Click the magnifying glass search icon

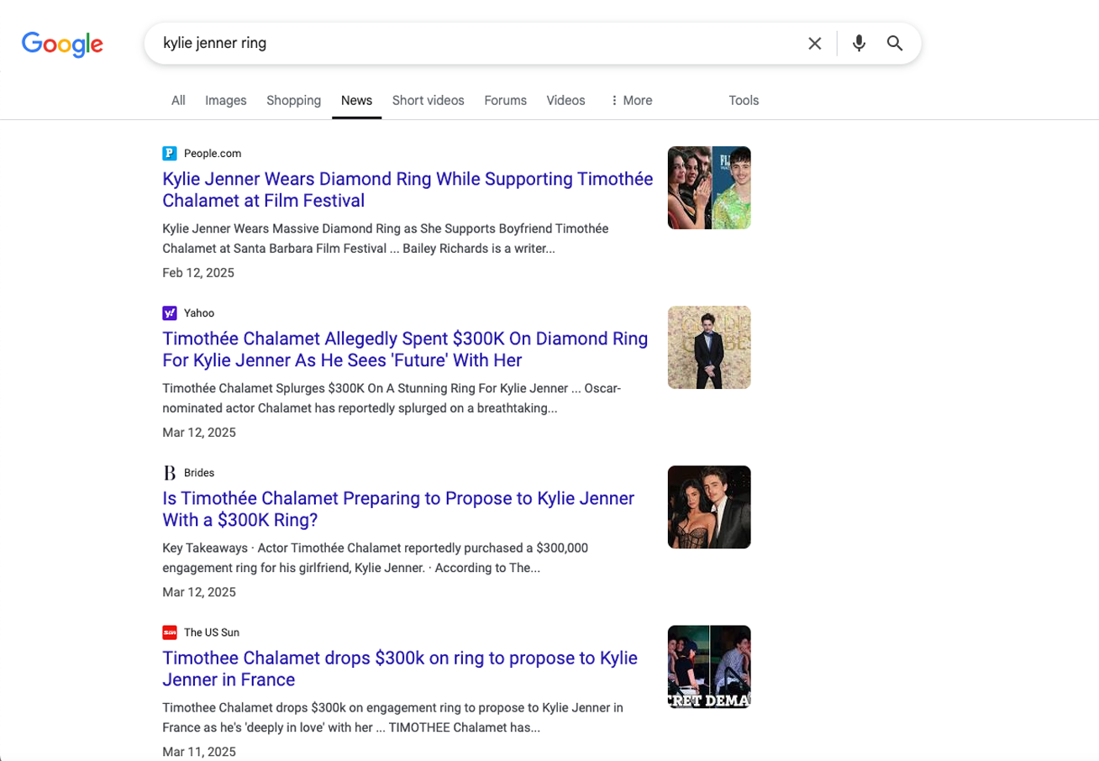pyautogui.click(x=895, y=44)
